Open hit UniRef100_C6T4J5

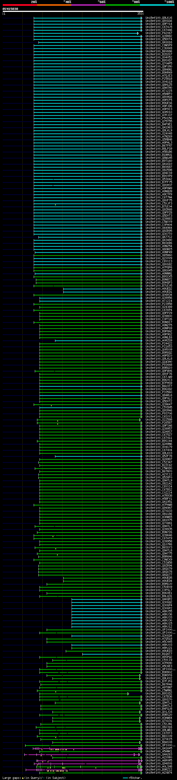[x=159, y=27]
